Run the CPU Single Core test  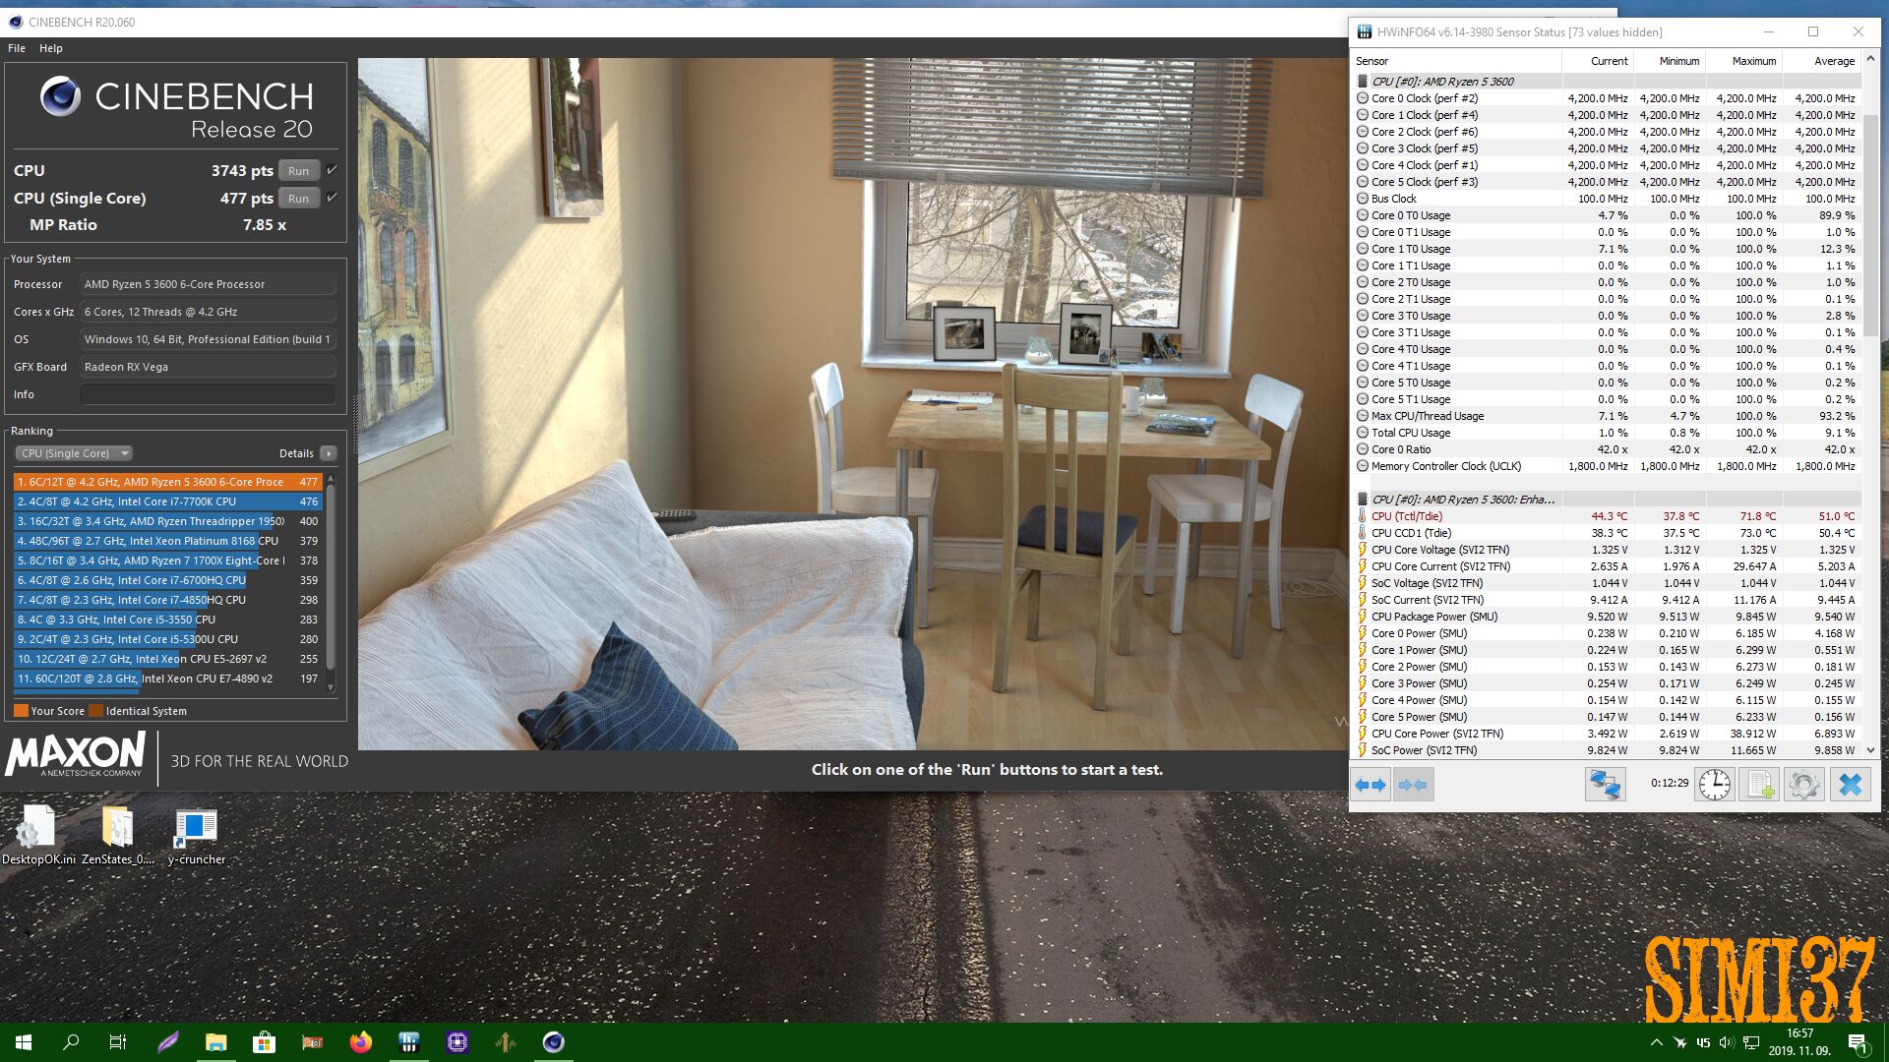(298, 199)
